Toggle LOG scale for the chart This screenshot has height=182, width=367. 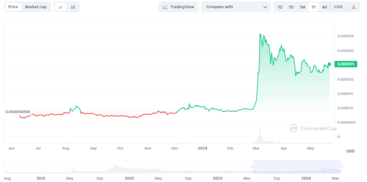coord(338,7)
